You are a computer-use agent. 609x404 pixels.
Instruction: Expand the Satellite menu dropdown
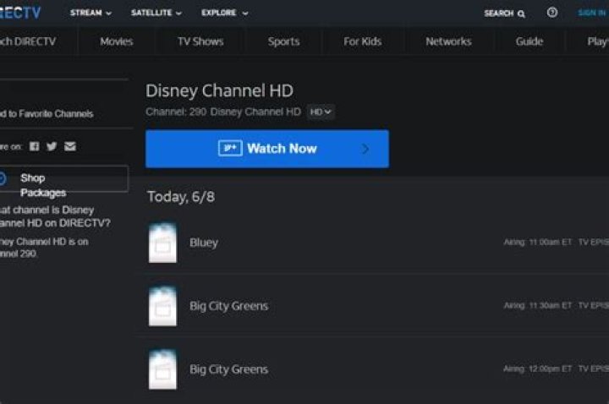click(156, 14)
